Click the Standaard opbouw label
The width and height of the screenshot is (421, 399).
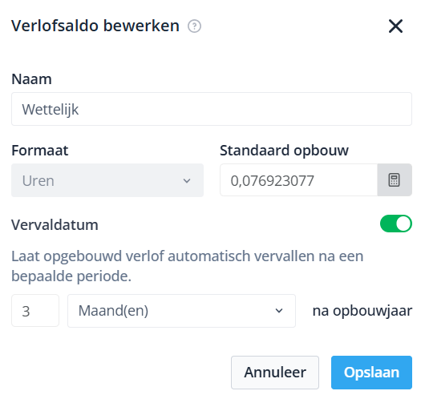[284, 151]
